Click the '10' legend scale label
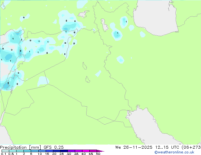201x155 pixels. click(x=40, y=154)
